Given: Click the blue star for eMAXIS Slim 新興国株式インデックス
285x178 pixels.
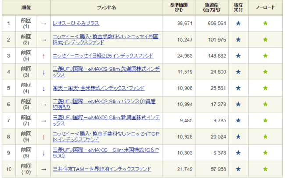Looking at the screenshot, I should coord(238,120).
